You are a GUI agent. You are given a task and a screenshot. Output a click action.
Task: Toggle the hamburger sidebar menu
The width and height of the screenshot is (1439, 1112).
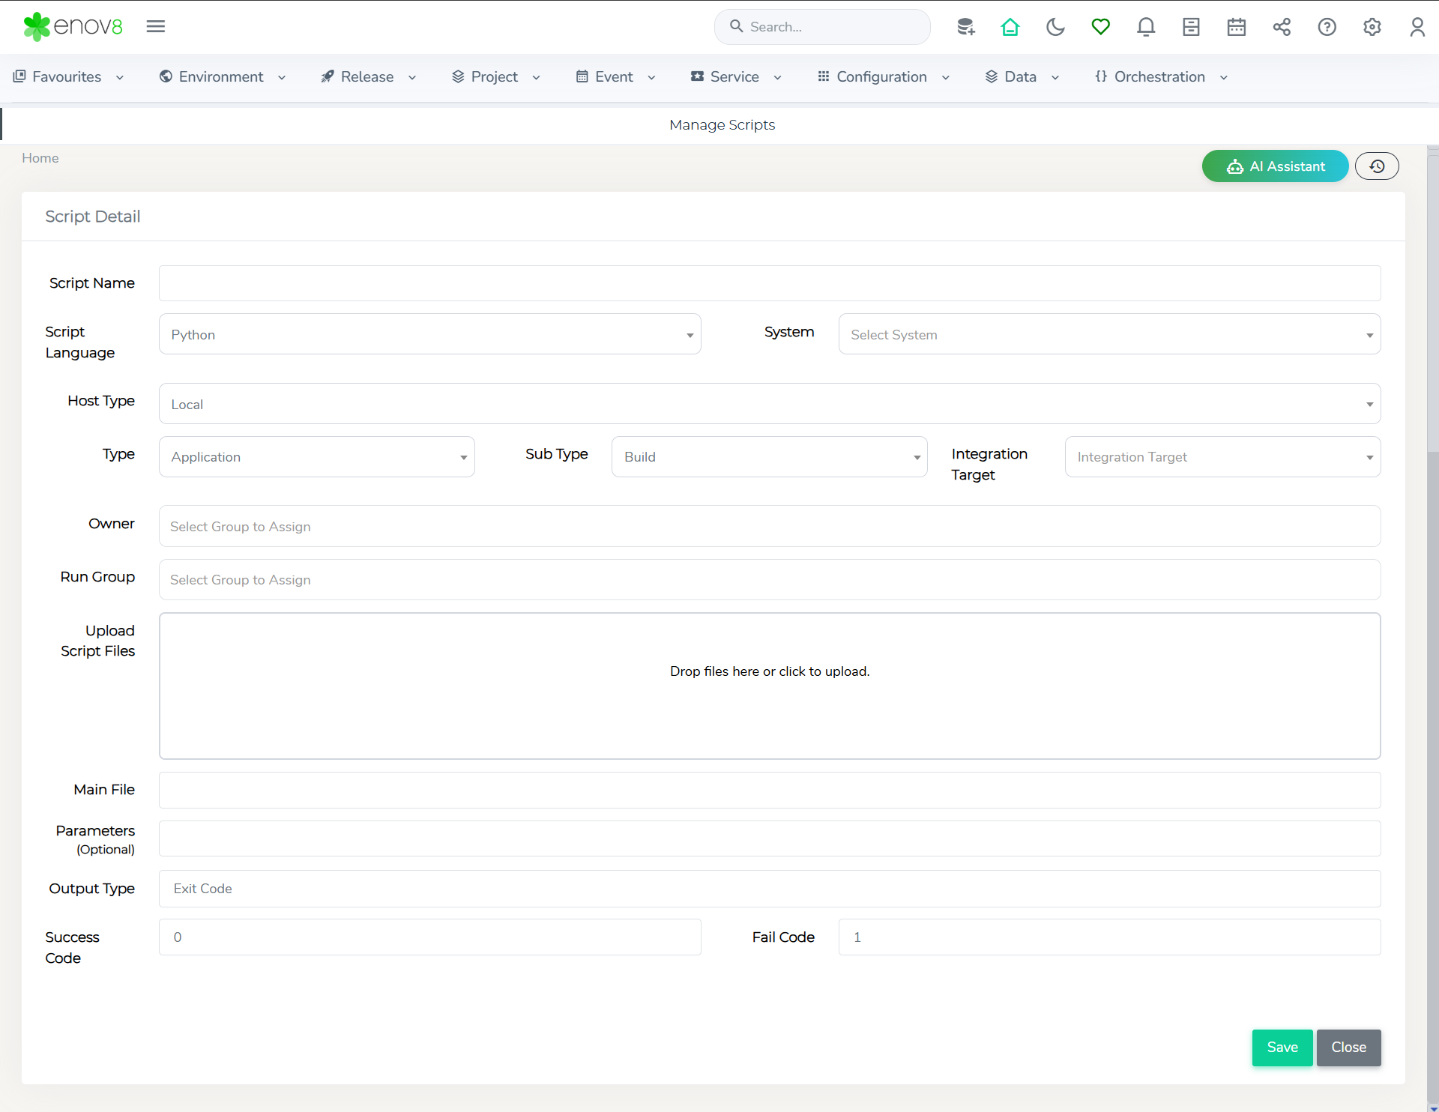(x=156, y=26)
